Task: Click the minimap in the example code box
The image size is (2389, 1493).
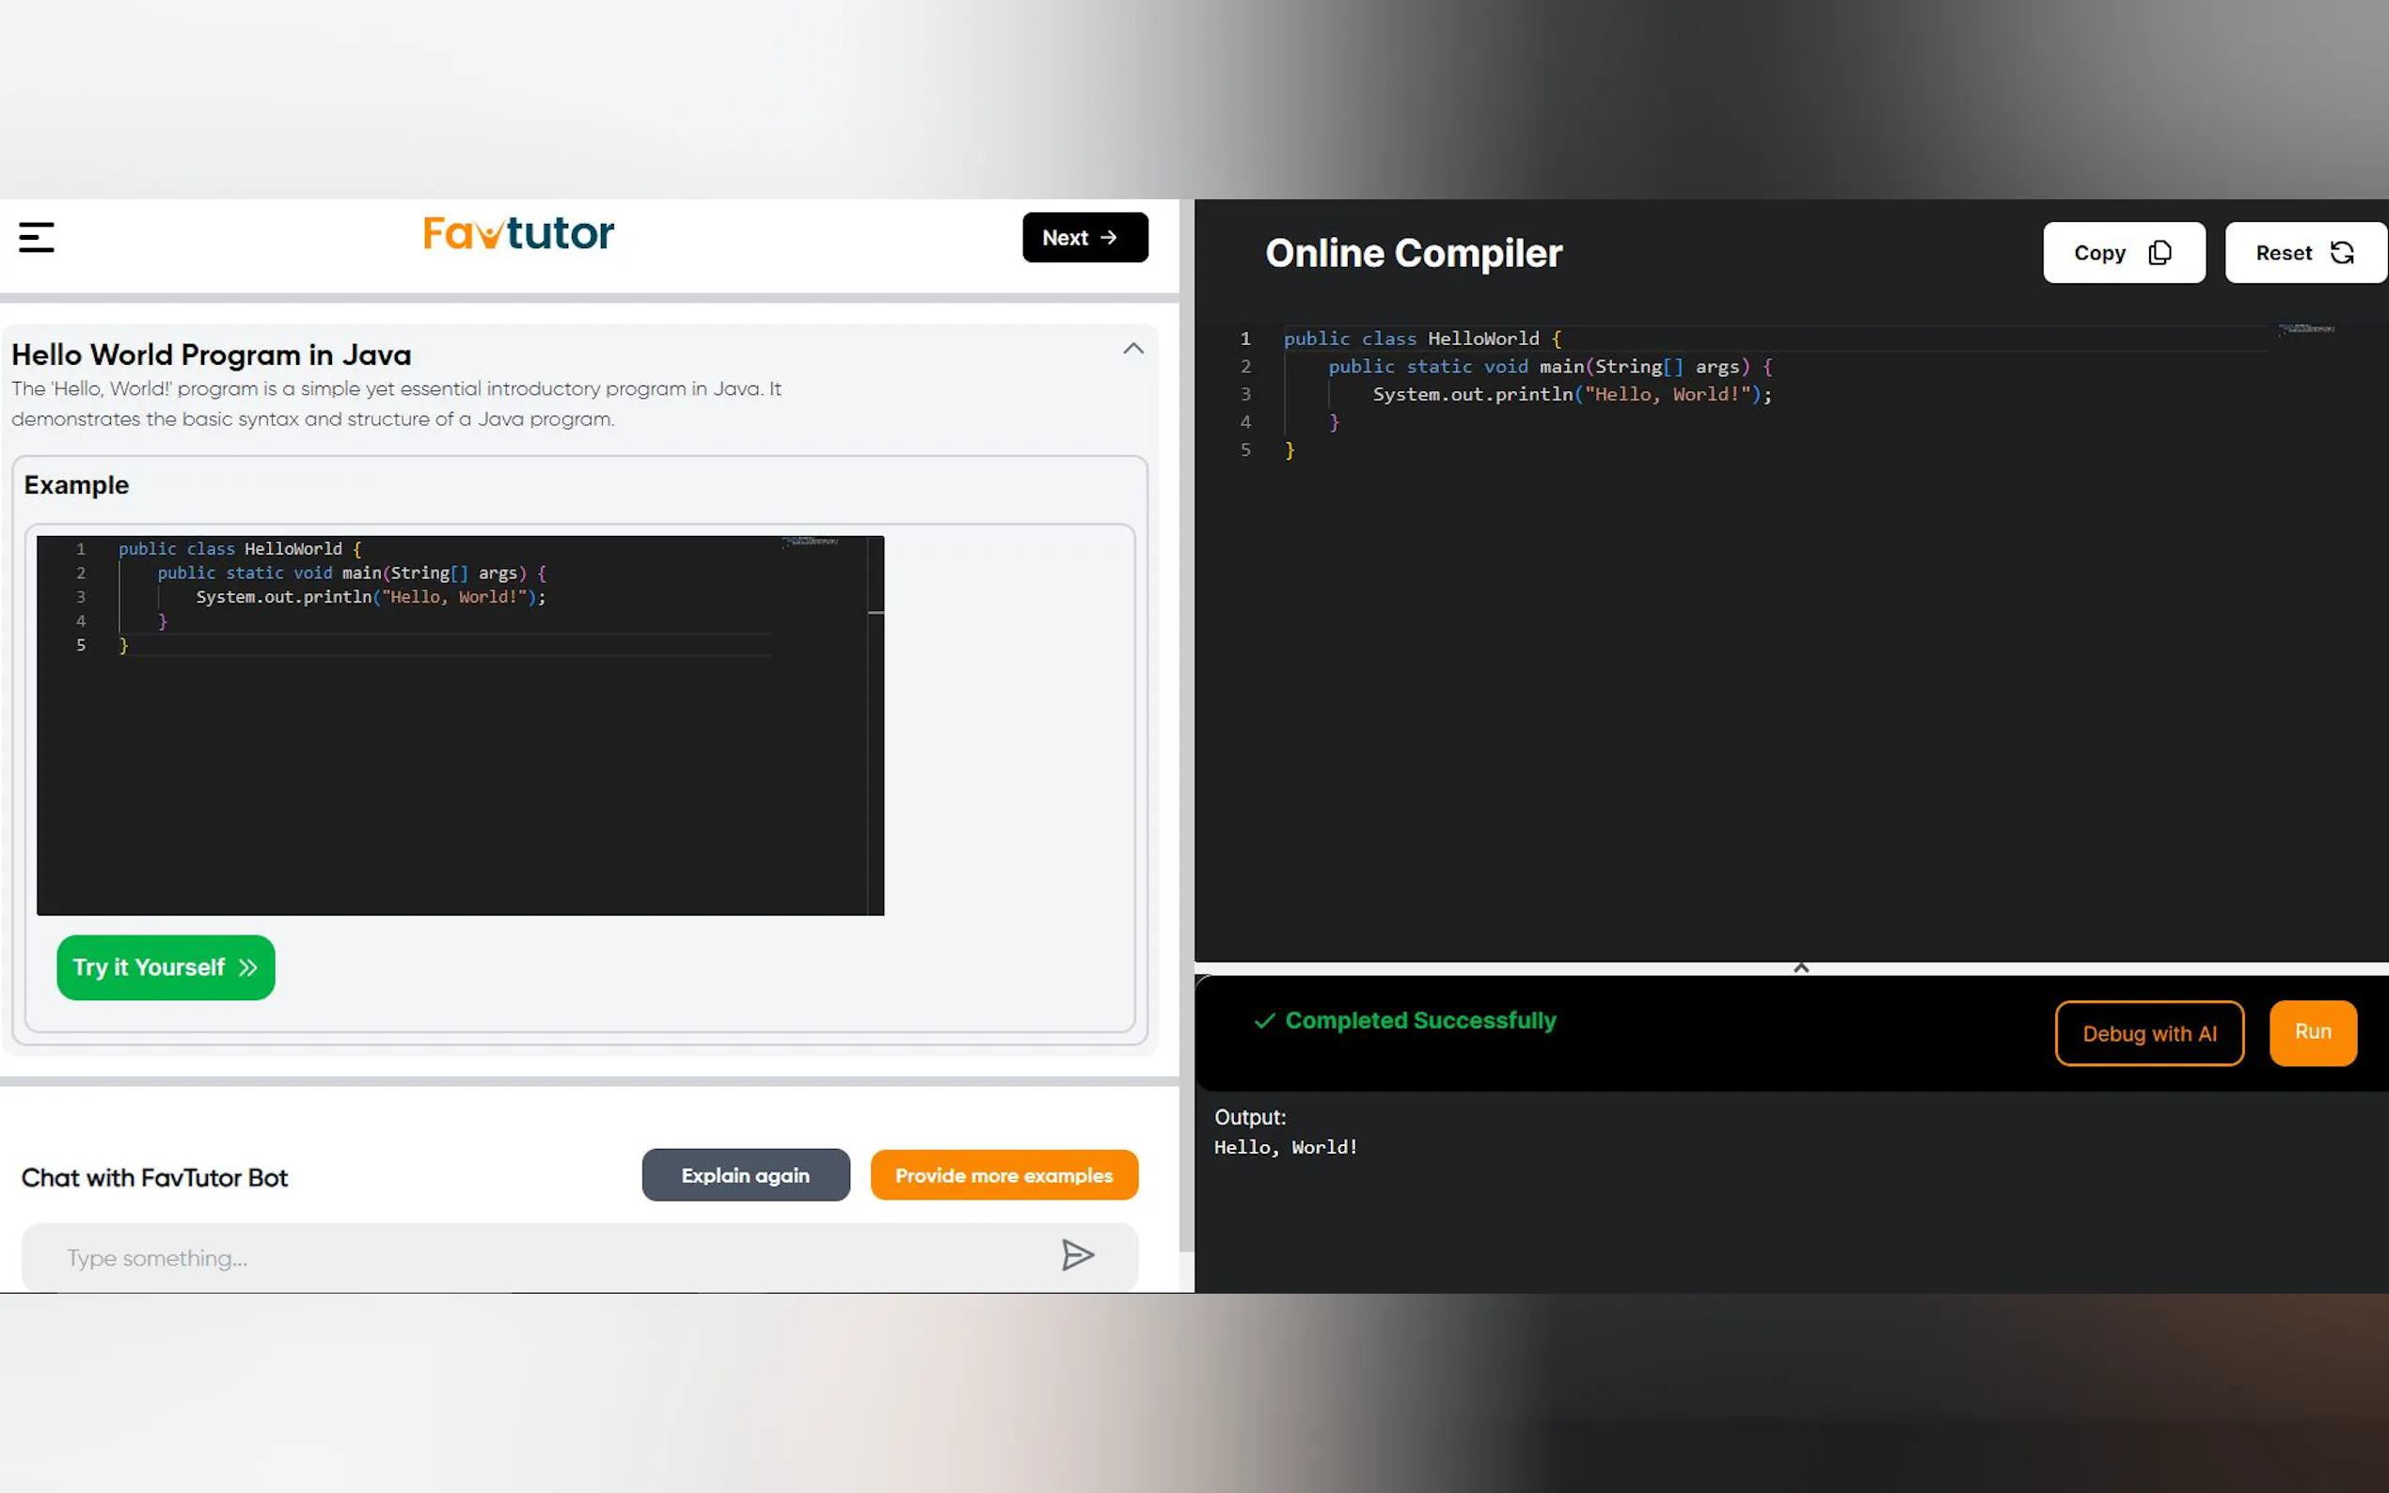Action: [x=810, y=542]
